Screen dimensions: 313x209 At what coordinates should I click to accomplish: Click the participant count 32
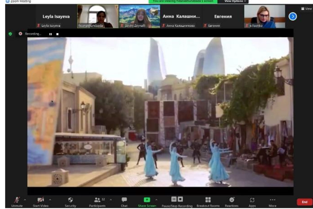point(103,199)
